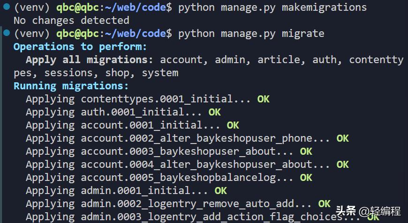Click the "python manage.py migrate" command text

click(x=251, y=34)
